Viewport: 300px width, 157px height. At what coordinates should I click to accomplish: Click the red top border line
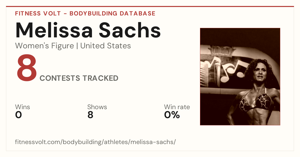[x=150, y=6]
